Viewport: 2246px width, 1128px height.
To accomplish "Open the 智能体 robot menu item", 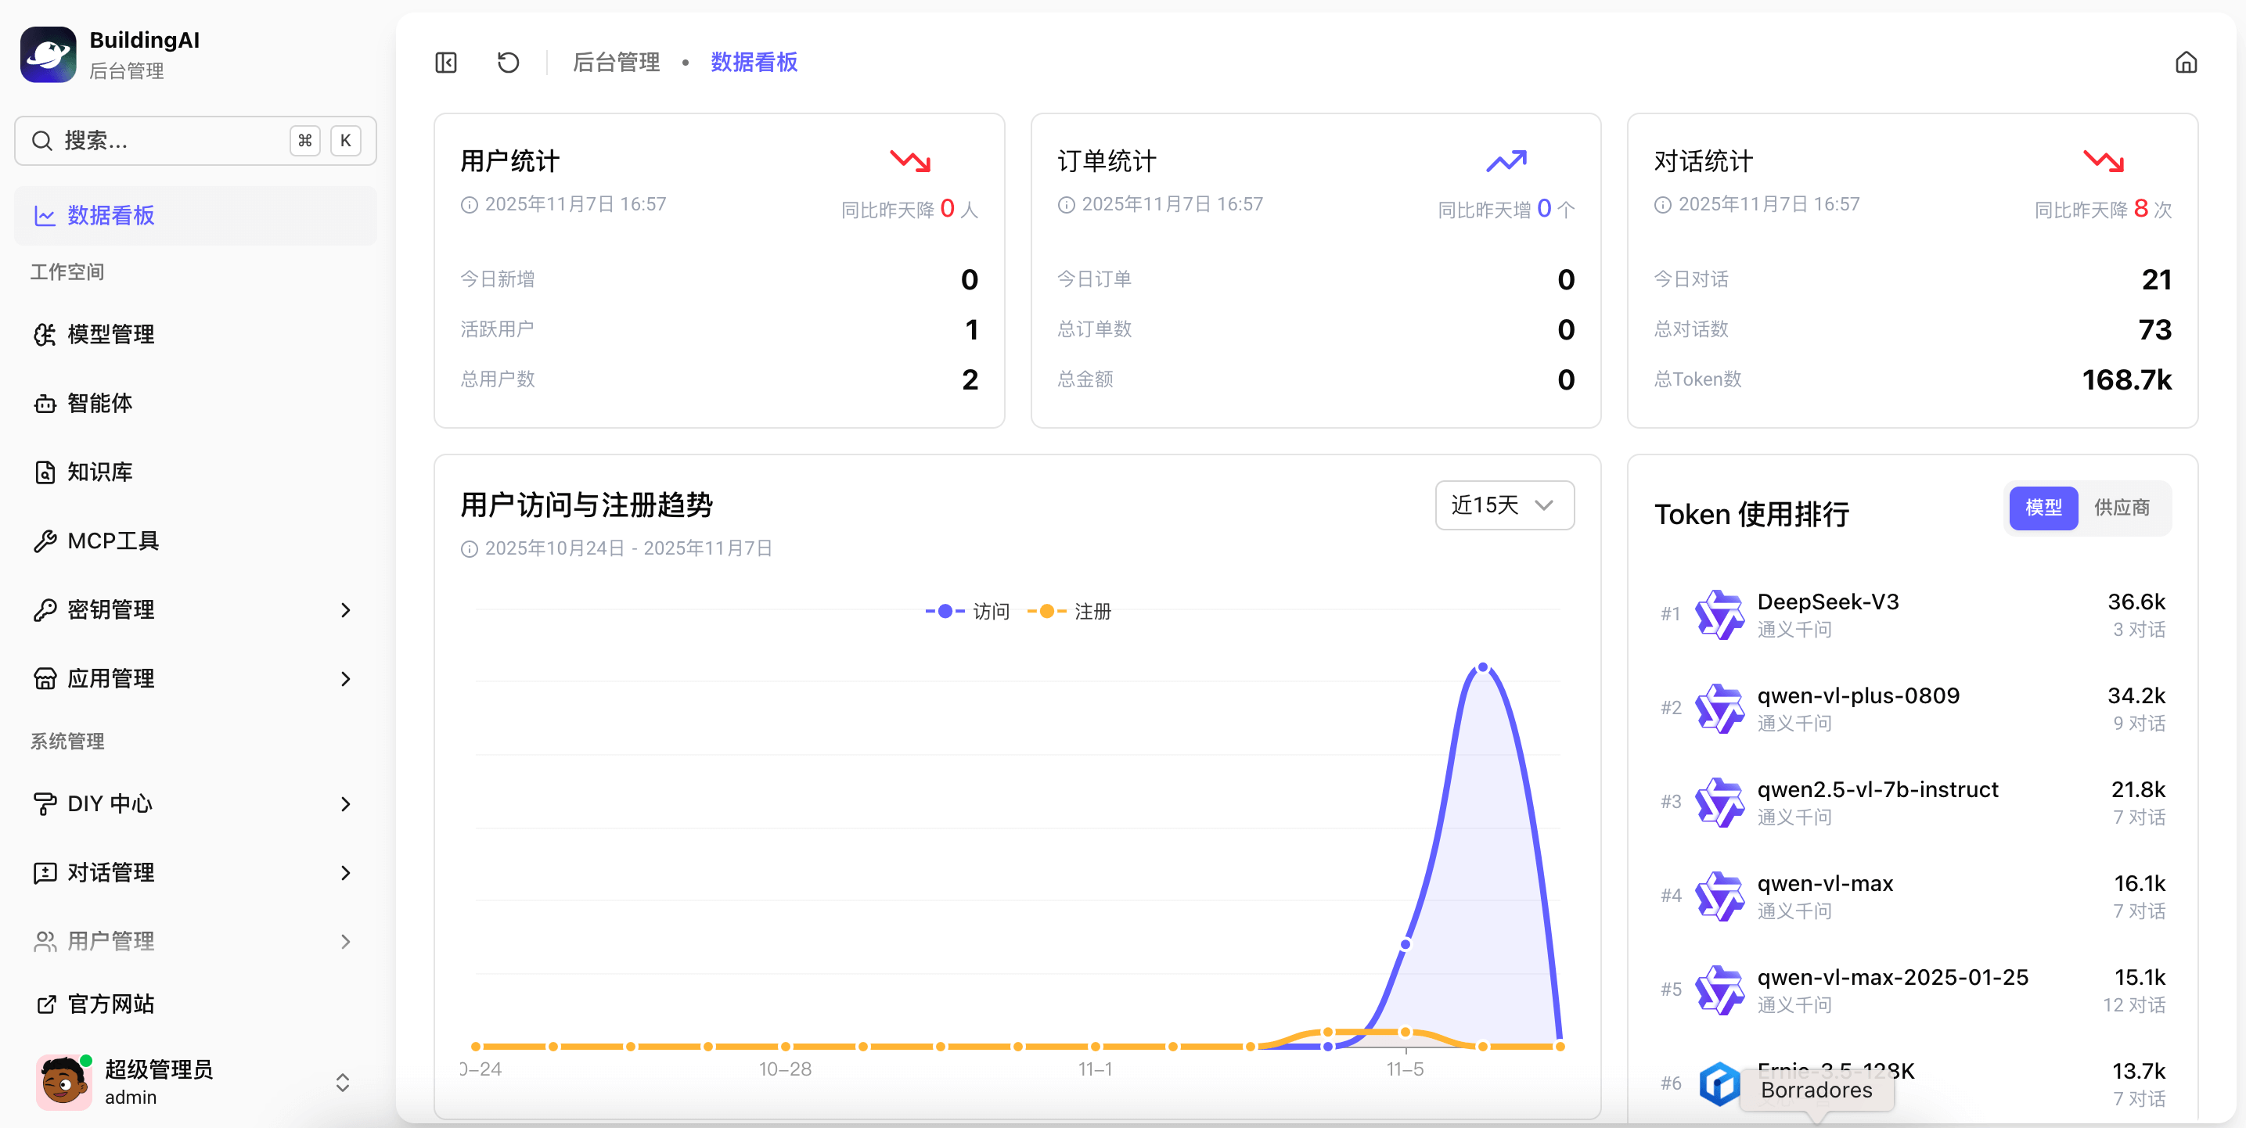I will point(99,403).
